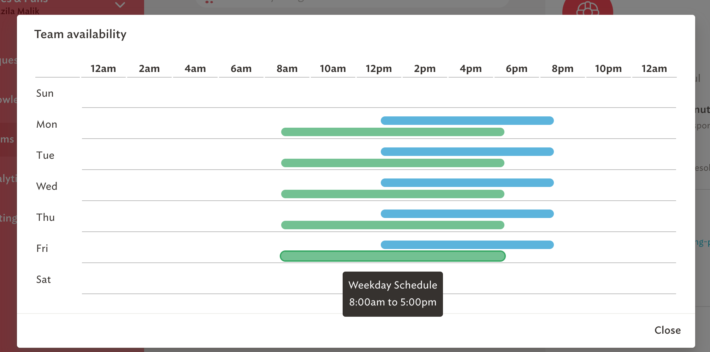Select Friday blue schedule bar

point(467,245)
